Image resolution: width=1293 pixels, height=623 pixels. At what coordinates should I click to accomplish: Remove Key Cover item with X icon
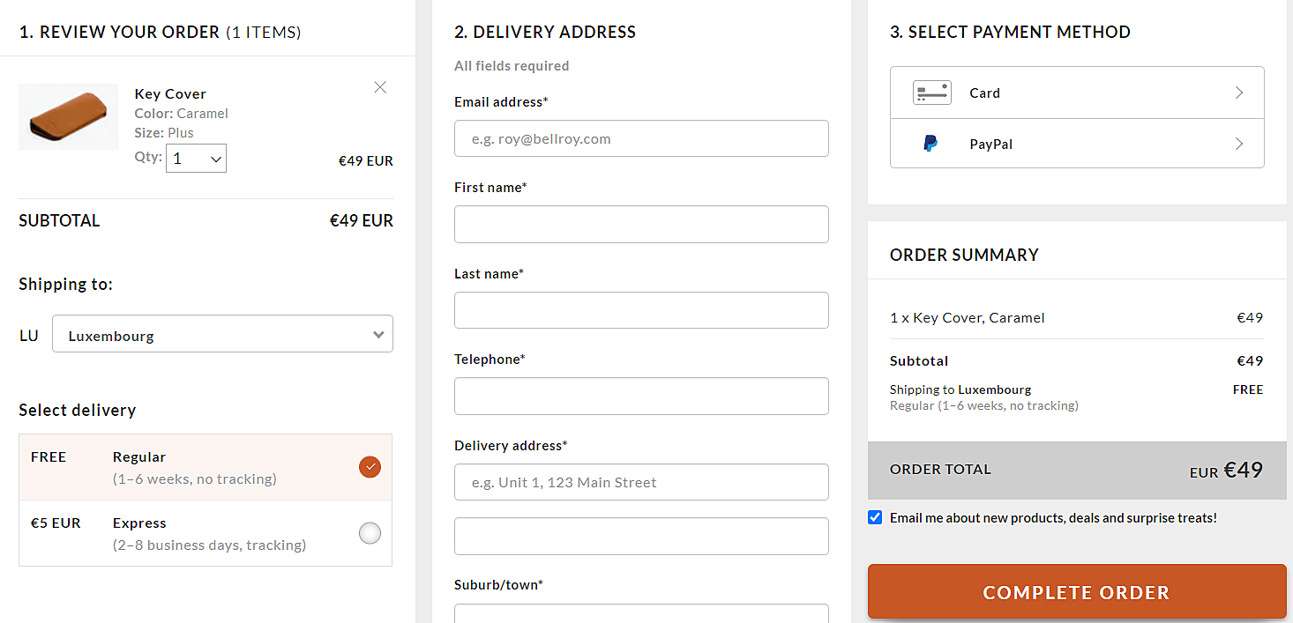point(380,87)
